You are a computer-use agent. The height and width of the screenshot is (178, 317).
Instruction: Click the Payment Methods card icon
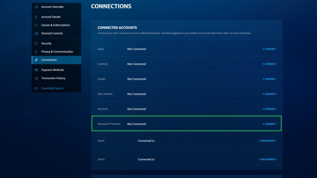(37, 70)
